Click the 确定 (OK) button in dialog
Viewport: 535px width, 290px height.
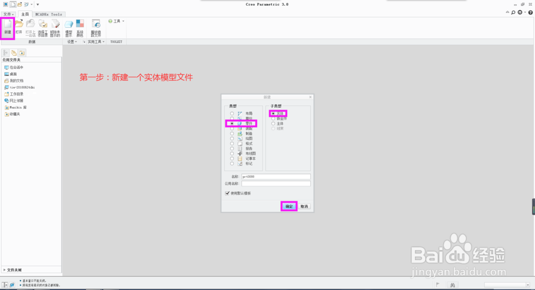pos(289,207)
